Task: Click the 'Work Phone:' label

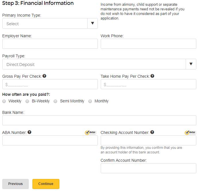Action: click(112, 36)
